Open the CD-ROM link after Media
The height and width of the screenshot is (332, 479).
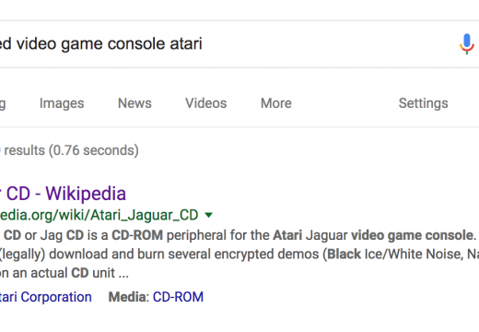pyautogui.click(x=178, y=297)
